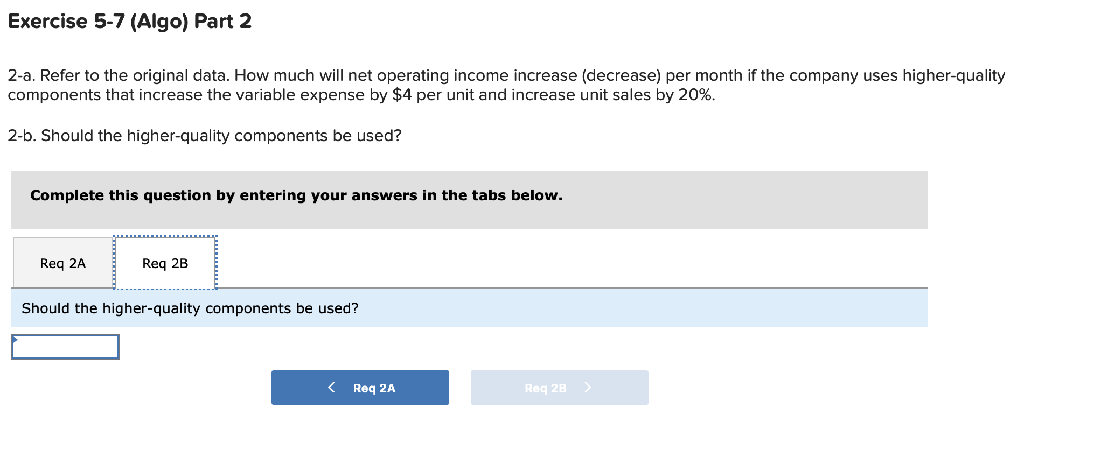Click the dashed outline of the active Req 2B tab
The image size is (1101, 449).
pyautogui.click(x=164, y=236)
